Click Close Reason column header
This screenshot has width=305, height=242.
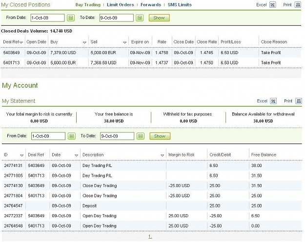pos(274,42)
